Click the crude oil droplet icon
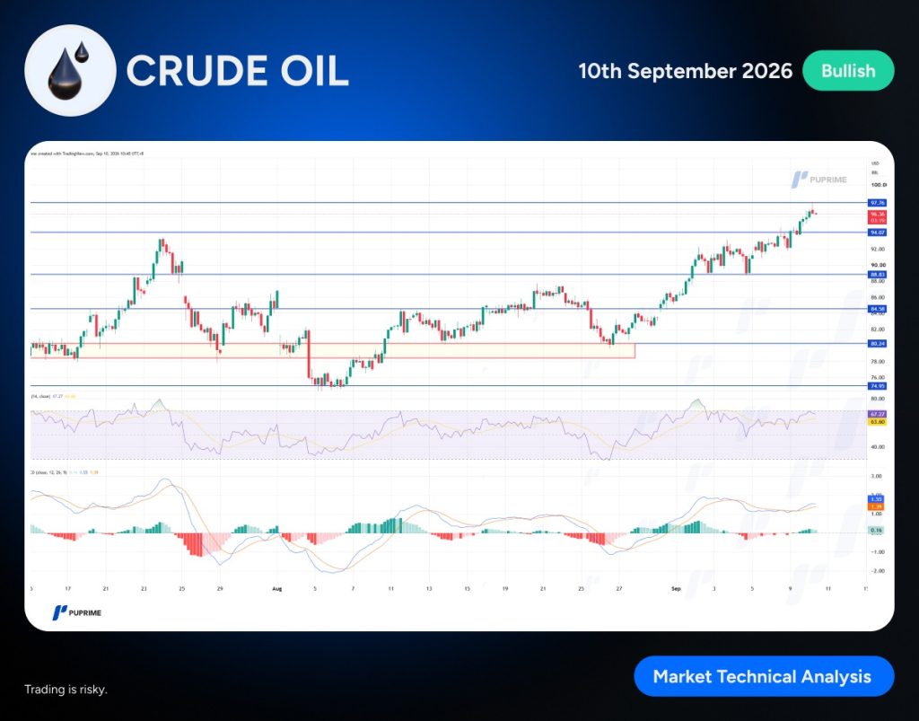Image resolution: width=919 pixels, height=721 pixels. point(70,70)
